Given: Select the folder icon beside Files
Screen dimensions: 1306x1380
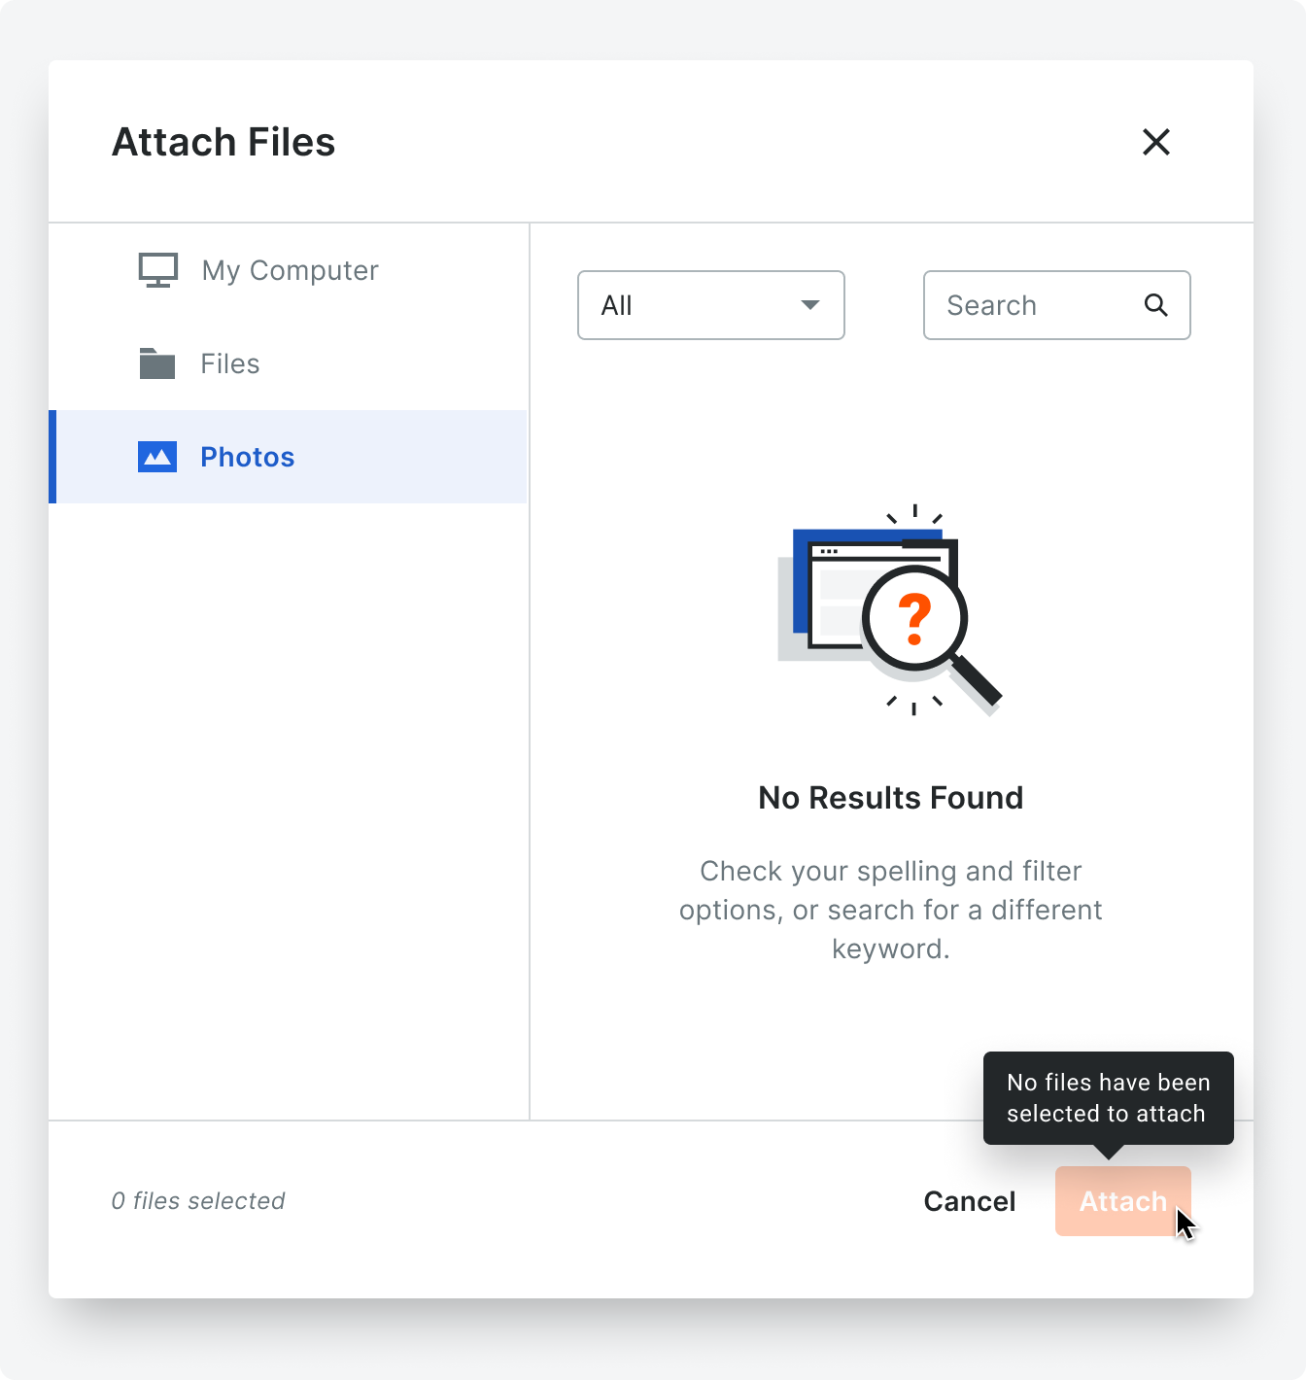Looking at the screenshot, I should click(157, 363).
